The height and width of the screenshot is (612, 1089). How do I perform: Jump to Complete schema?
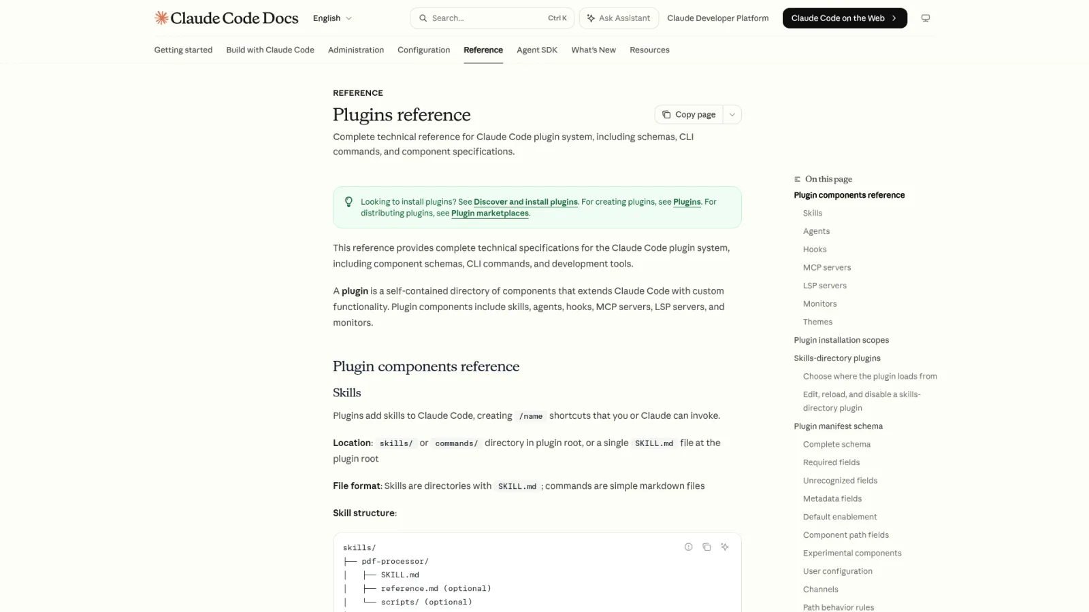click(x=836, y=445)
